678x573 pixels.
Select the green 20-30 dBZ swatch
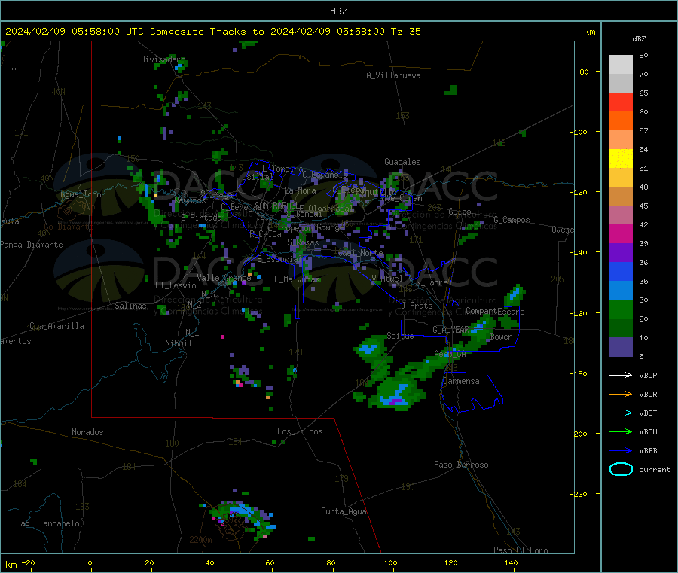tap(621, 309)
